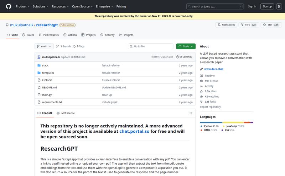Expand the Solutions menu
The width and height of the screenshot is (285, 176).
coord(41,6)
